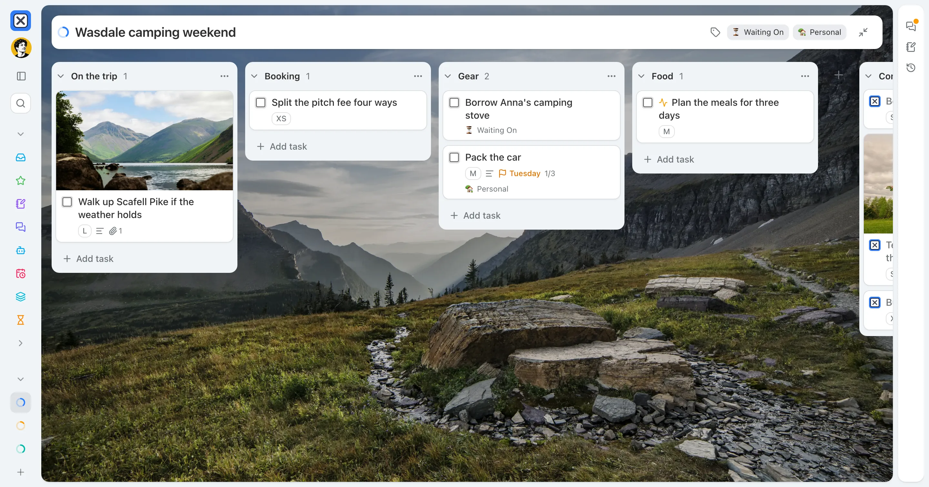Add task in Gear column
The height and width of the screenshot is (487, 929).
click(475, 215)
